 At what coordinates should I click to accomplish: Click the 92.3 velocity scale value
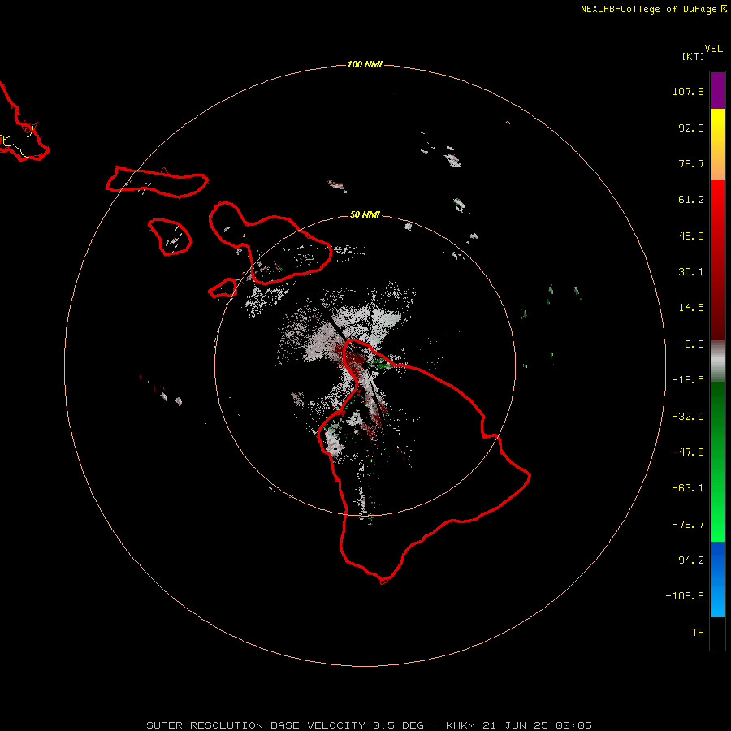[x=691, y=128]
